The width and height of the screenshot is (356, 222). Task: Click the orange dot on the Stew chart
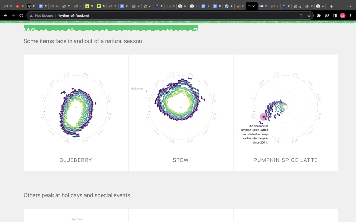(149, 111)
